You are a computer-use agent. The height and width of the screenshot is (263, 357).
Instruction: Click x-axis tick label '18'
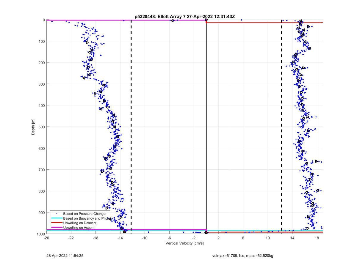317,238
